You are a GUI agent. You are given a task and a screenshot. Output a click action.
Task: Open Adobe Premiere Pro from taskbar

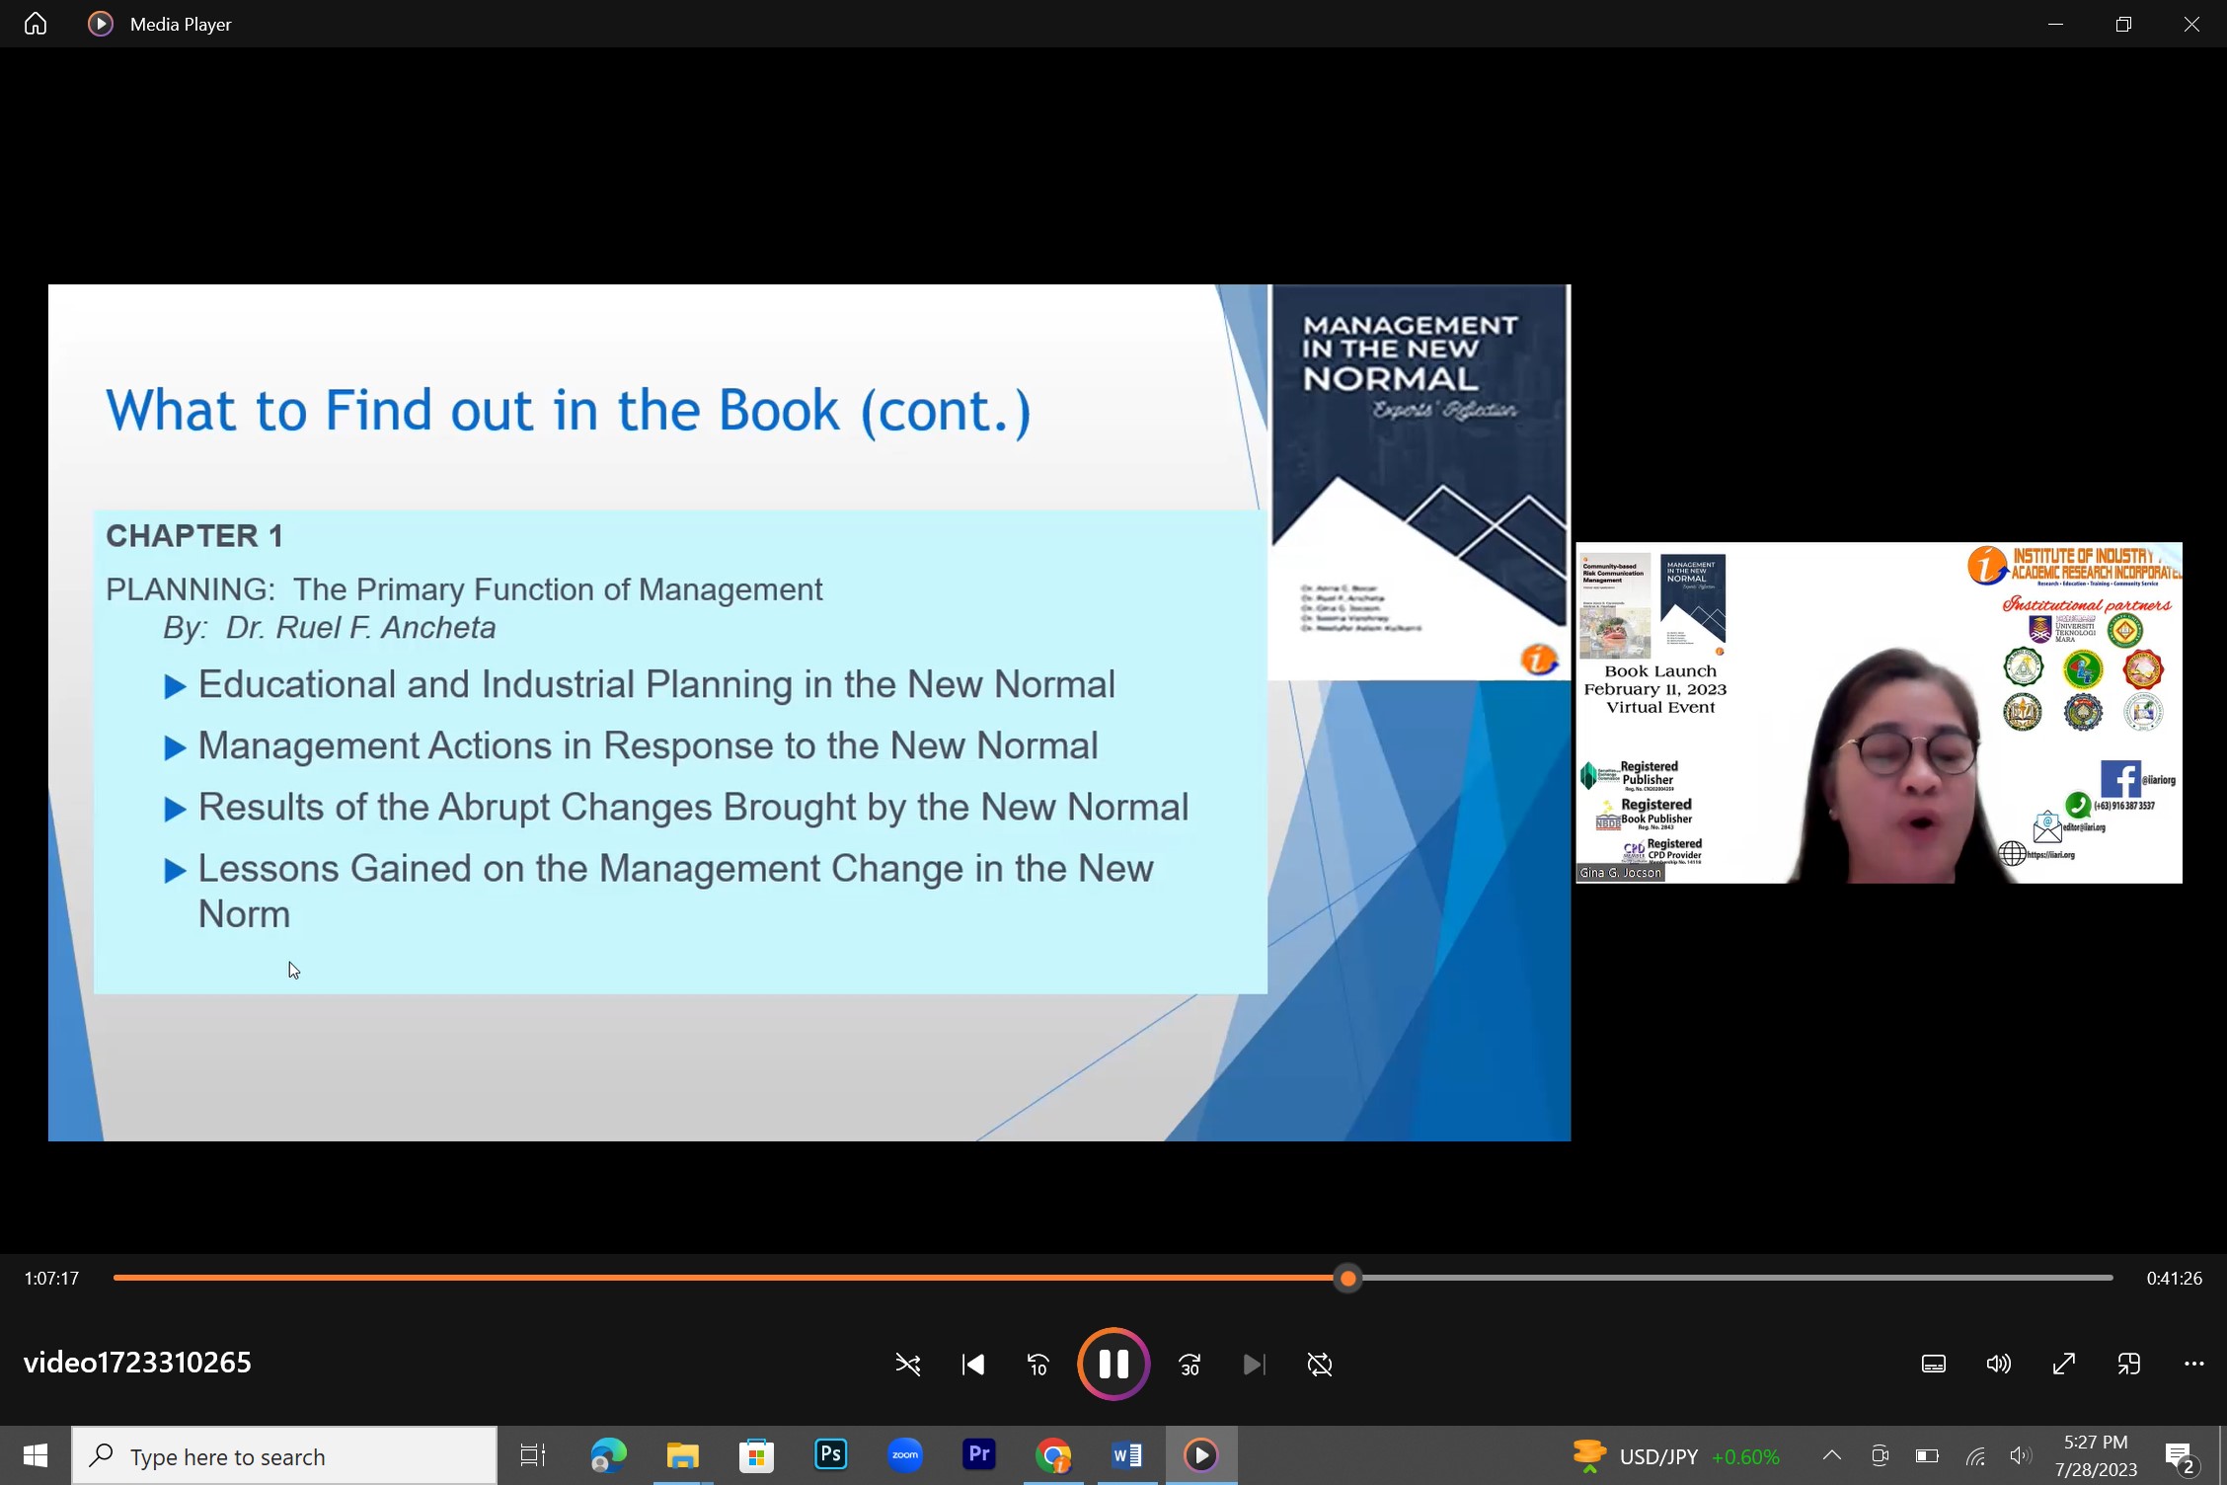[978, 1455]
